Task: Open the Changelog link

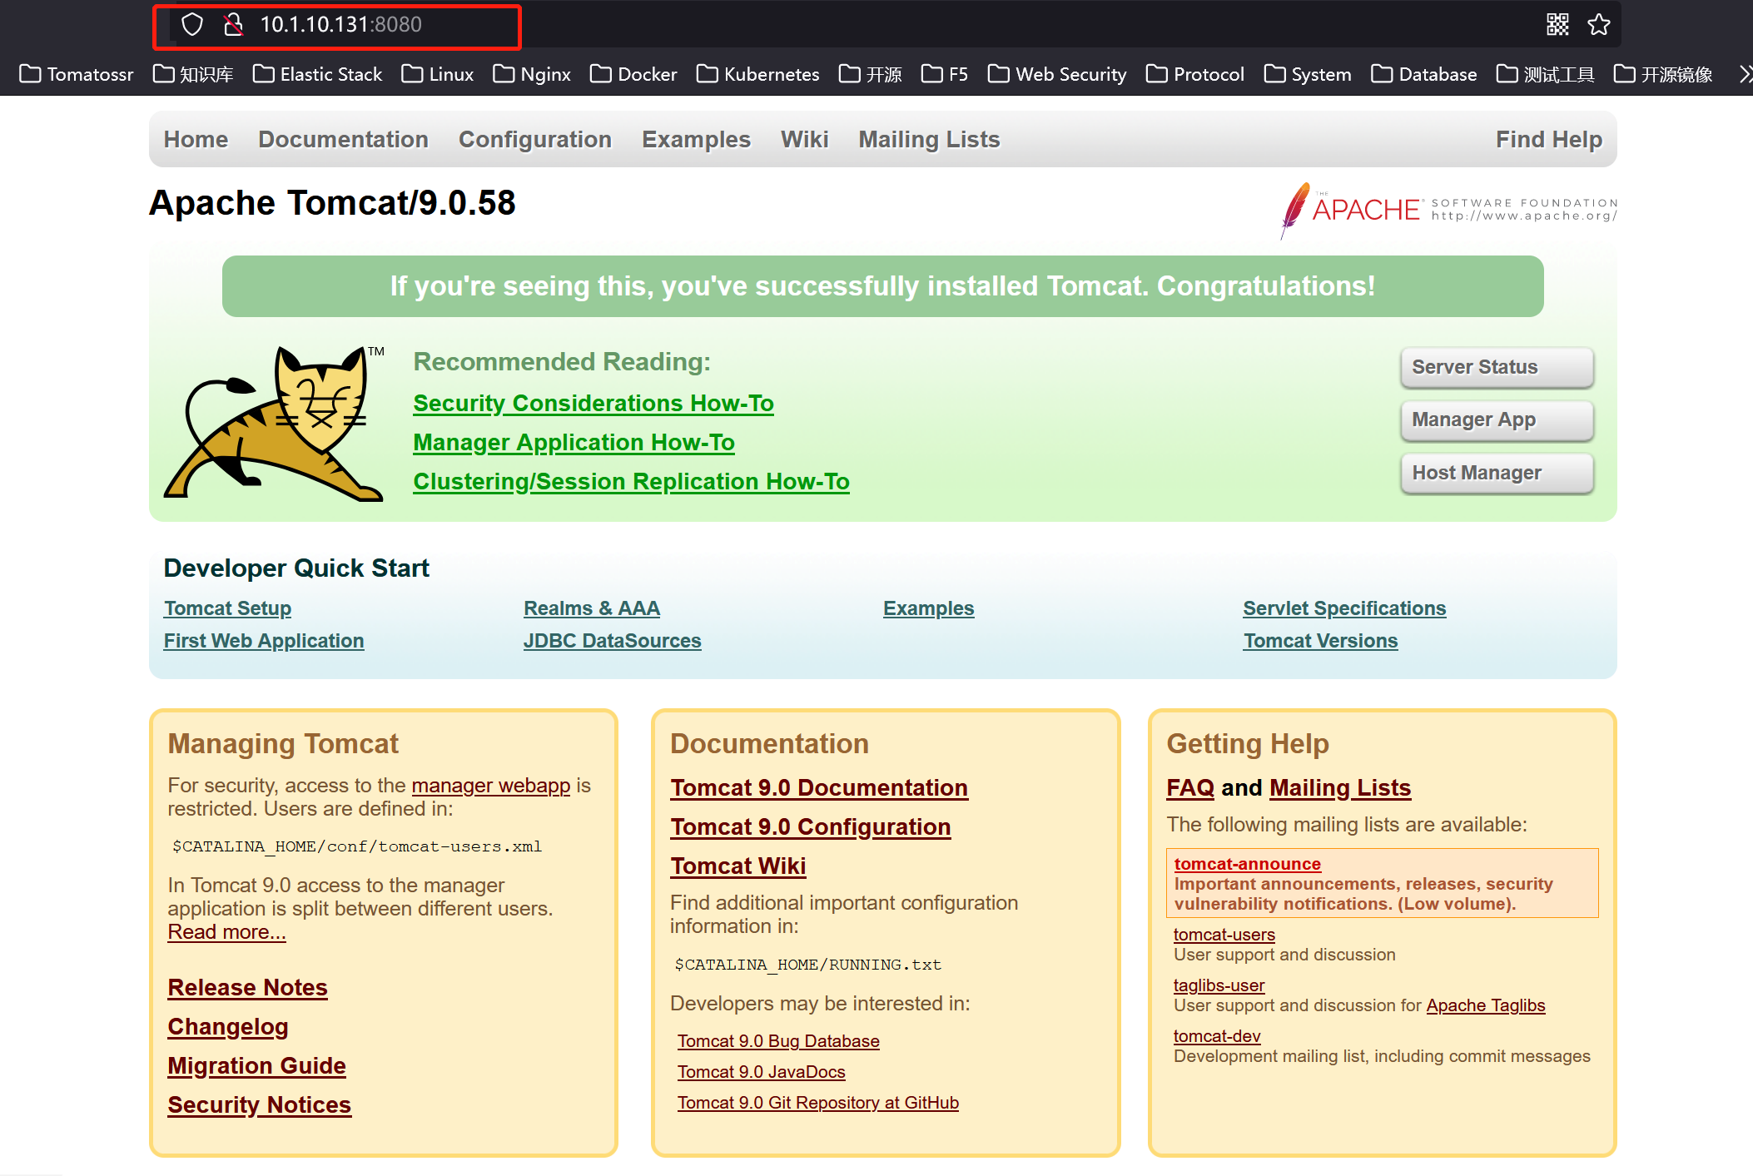Action: point(227,1027)
